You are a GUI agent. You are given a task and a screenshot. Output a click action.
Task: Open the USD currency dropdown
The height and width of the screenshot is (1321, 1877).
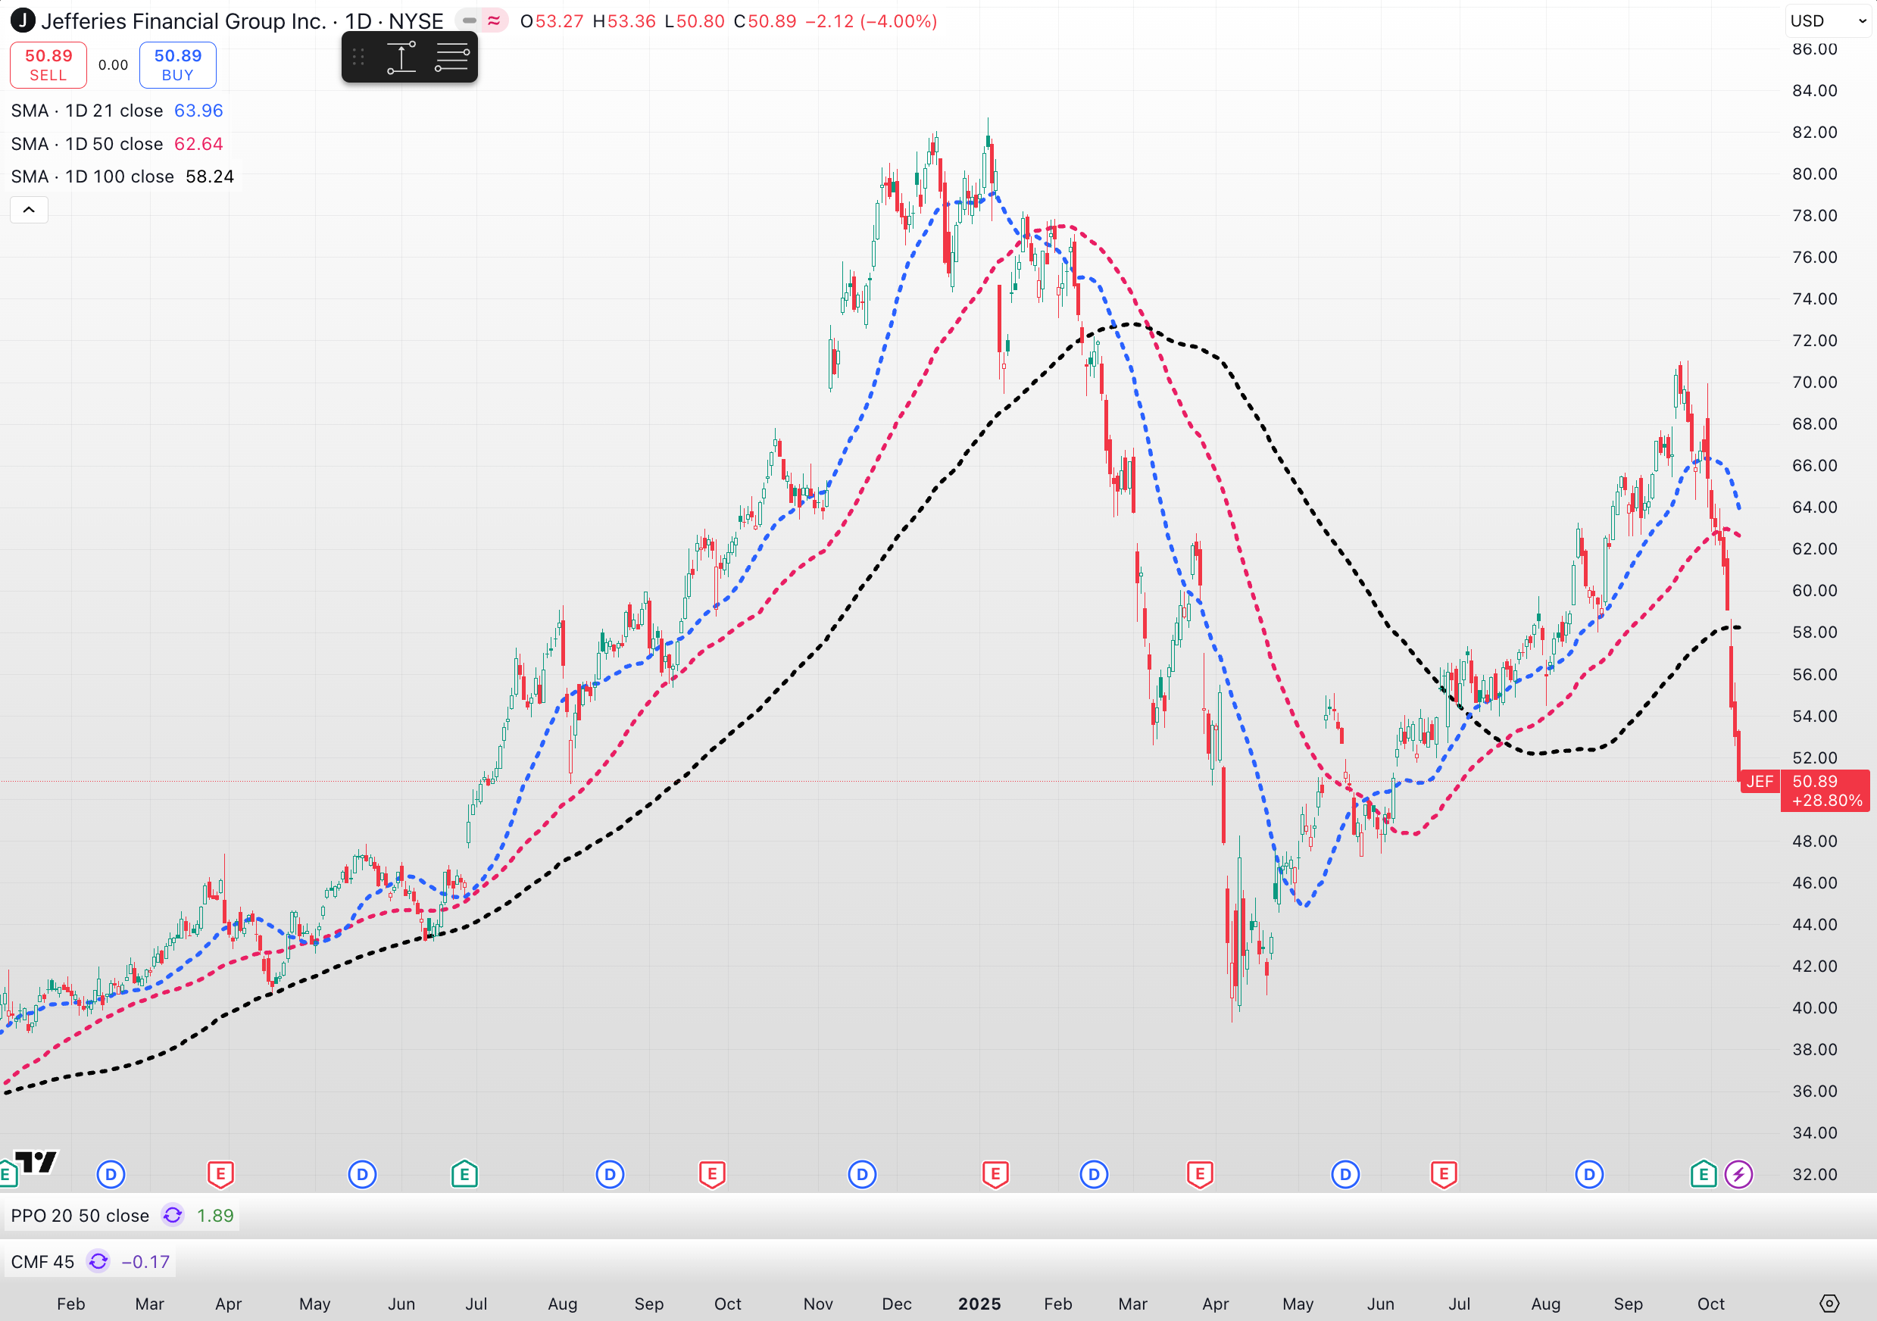[1829, 21]
